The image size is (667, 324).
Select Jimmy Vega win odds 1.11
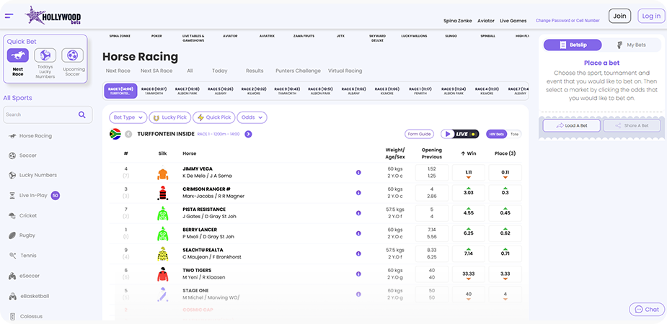[469, 173]
